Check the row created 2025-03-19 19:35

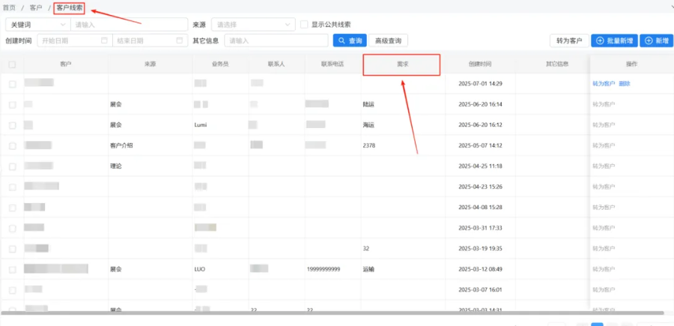pos(13,249)
